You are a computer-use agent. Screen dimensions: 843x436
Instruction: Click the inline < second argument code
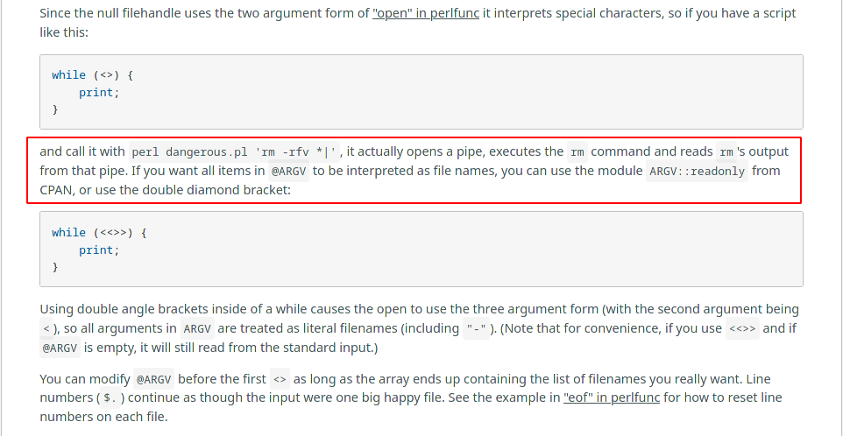(46, 329)
